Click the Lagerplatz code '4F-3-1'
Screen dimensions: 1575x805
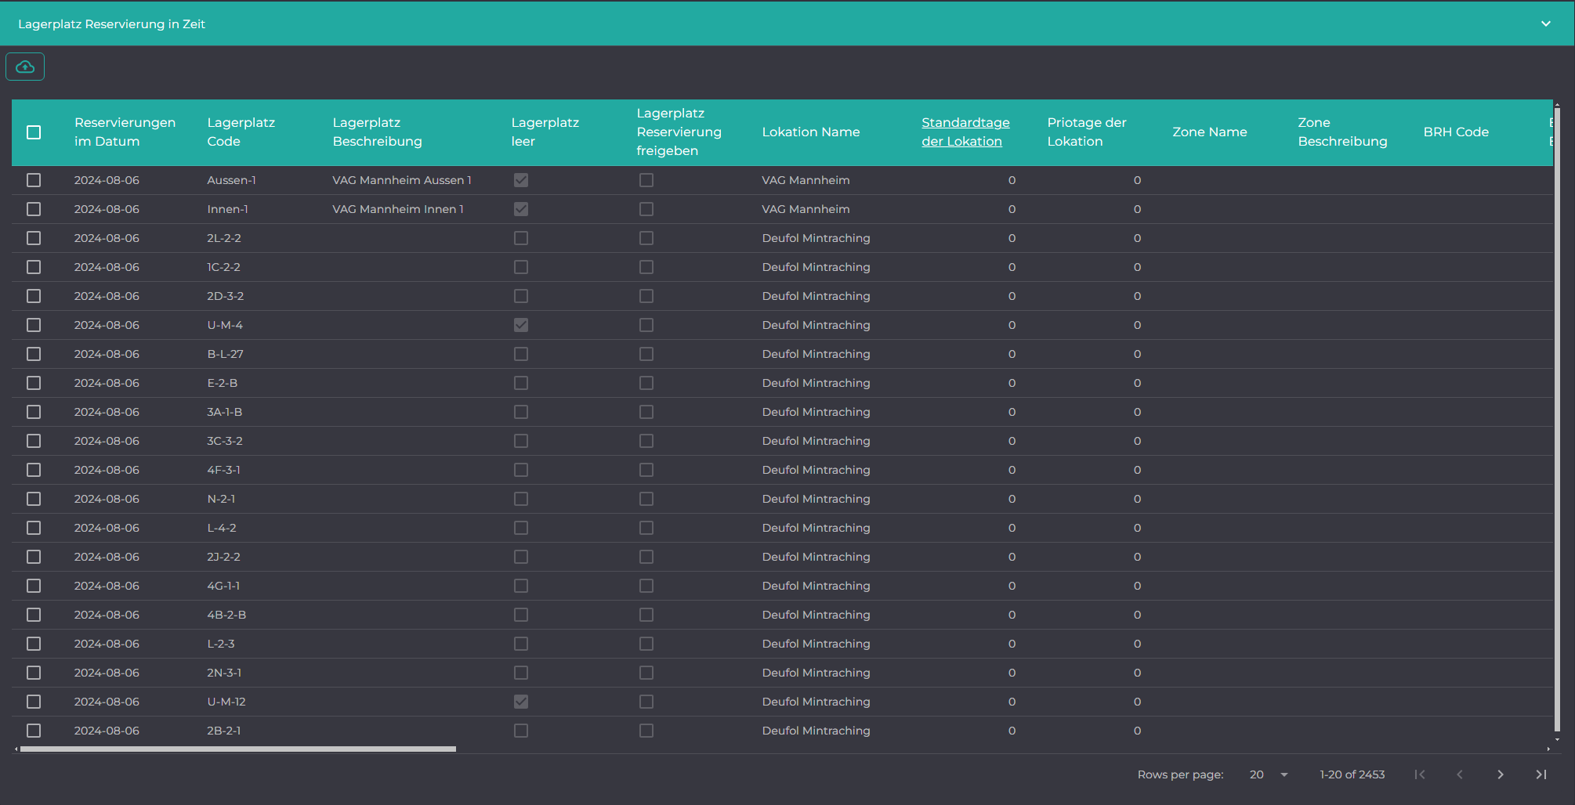pos(223,470)
